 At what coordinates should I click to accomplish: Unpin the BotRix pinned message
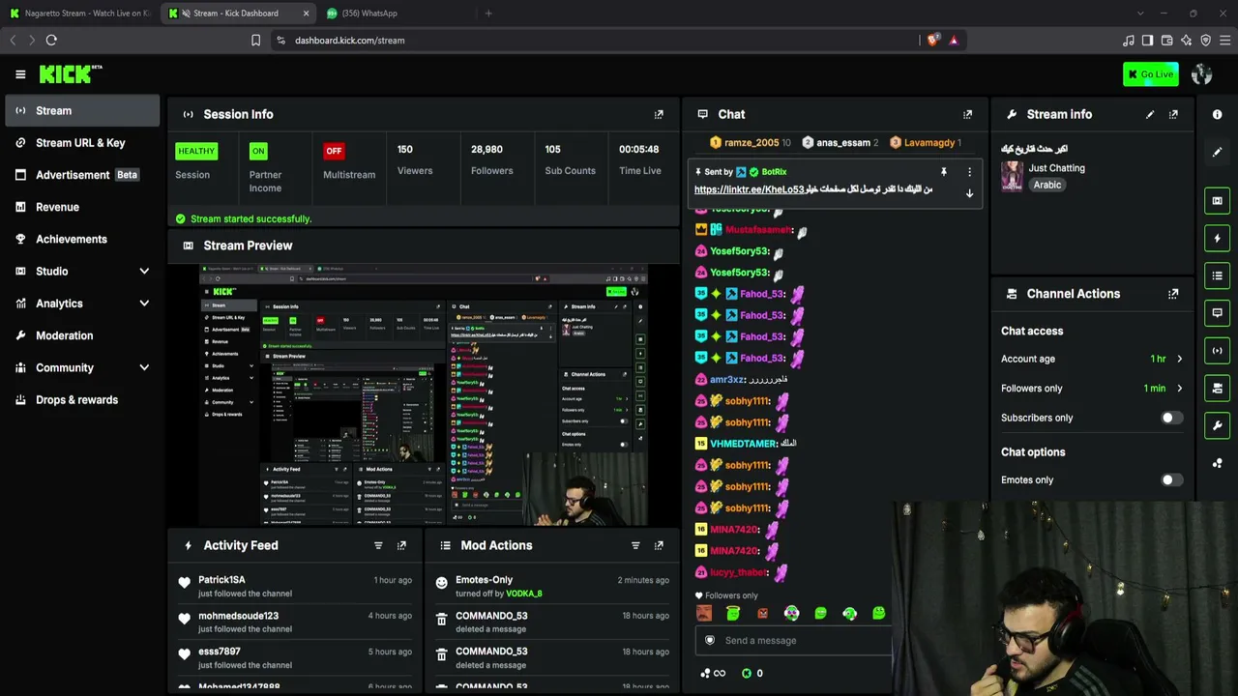(944, 172)
